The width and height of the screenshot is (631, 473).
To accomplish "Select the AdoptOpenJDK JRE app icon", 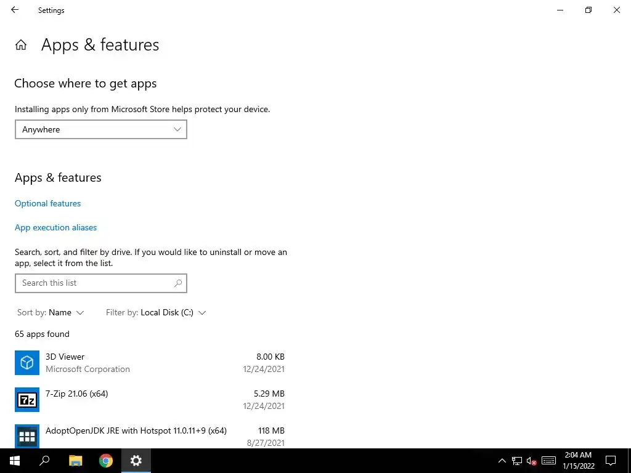I will pyautogui.click(x=27, y=436).
